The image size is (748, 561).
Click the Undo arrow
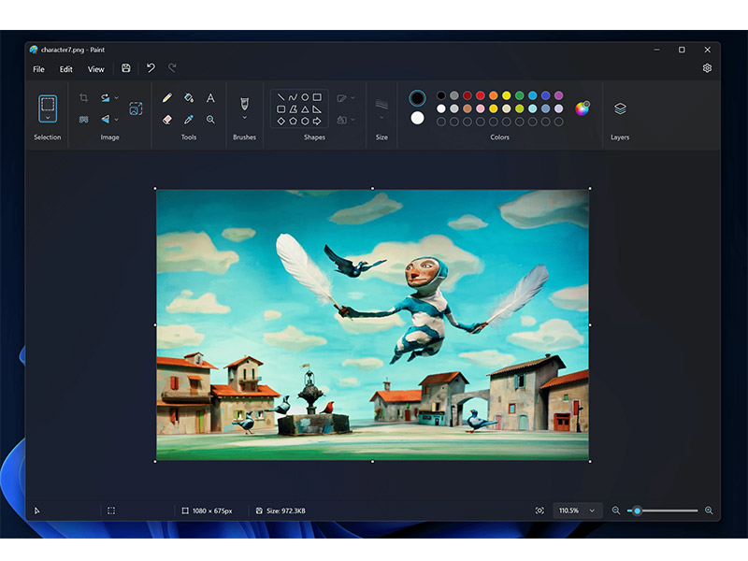[151, 68]
